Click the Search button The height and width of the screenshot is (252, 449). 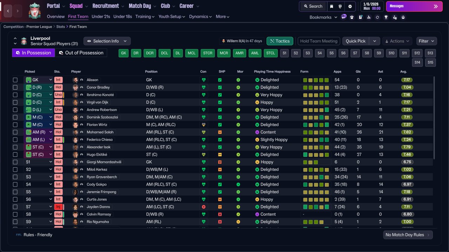click(x=313, y=6)
